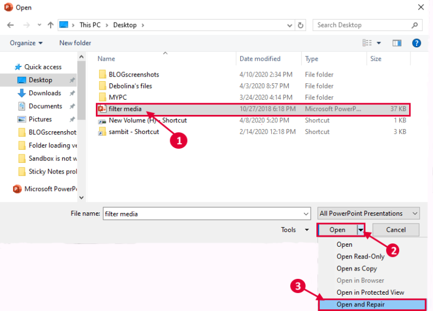Screen dimensions: 433x311
Task: Click the filter media PowerPoint file icon
Action: [102, 109]
